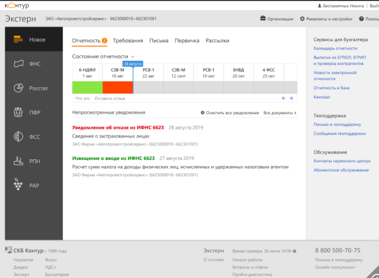
Task: Expand the Состояние отчетности dropdown chevron
Action: click(132, 57)
